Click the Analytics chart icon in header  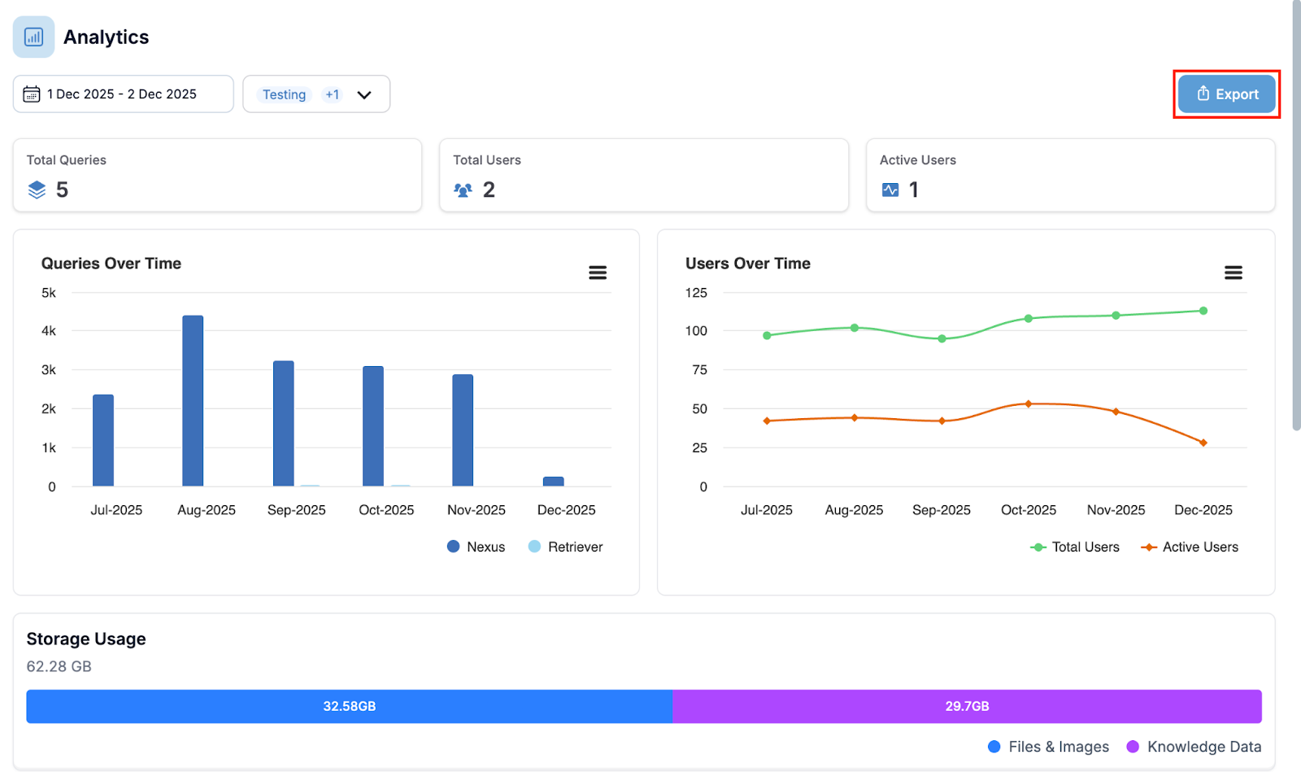33,37
